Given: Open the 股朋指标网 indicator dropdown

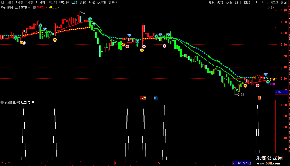Looking at the screenshot, I should (x=2, y=102).
